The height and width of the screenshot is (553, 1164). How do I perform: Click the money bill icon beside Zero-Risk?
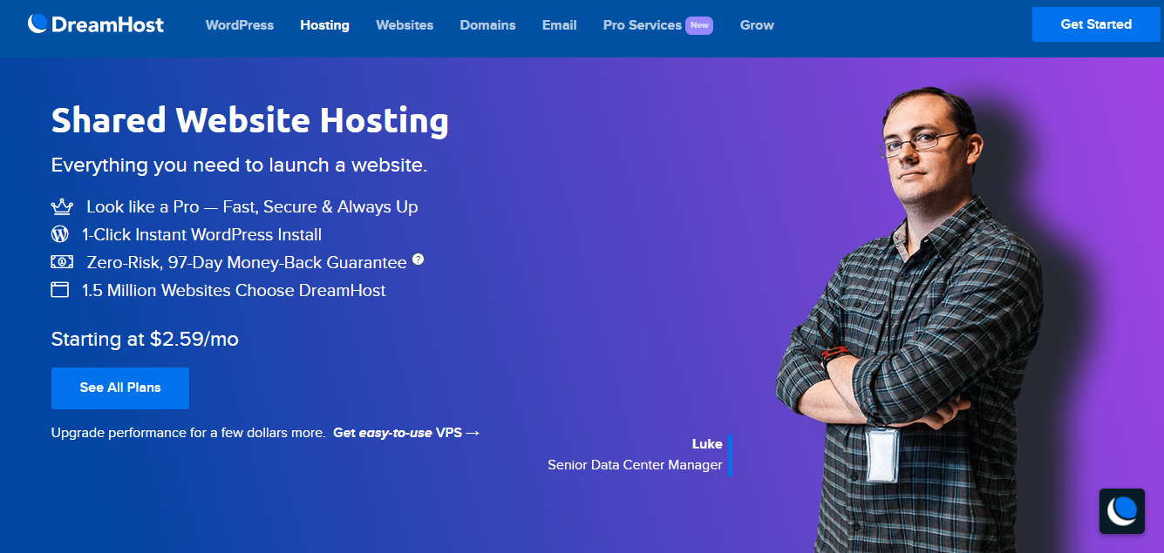pos(61,262)
